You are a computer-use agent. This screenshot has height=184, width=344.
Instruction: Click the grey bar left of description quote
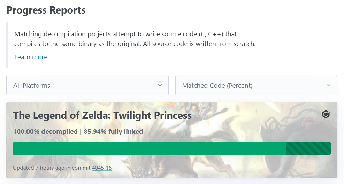click(7, 45)
